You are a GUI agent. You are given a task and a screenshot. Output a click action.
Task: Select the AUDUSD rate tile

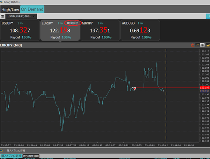click(140, 31)
